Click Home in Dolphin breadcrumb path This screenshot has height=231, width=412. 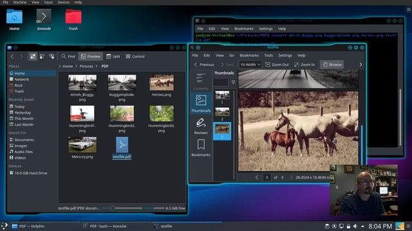coord(68,66)
